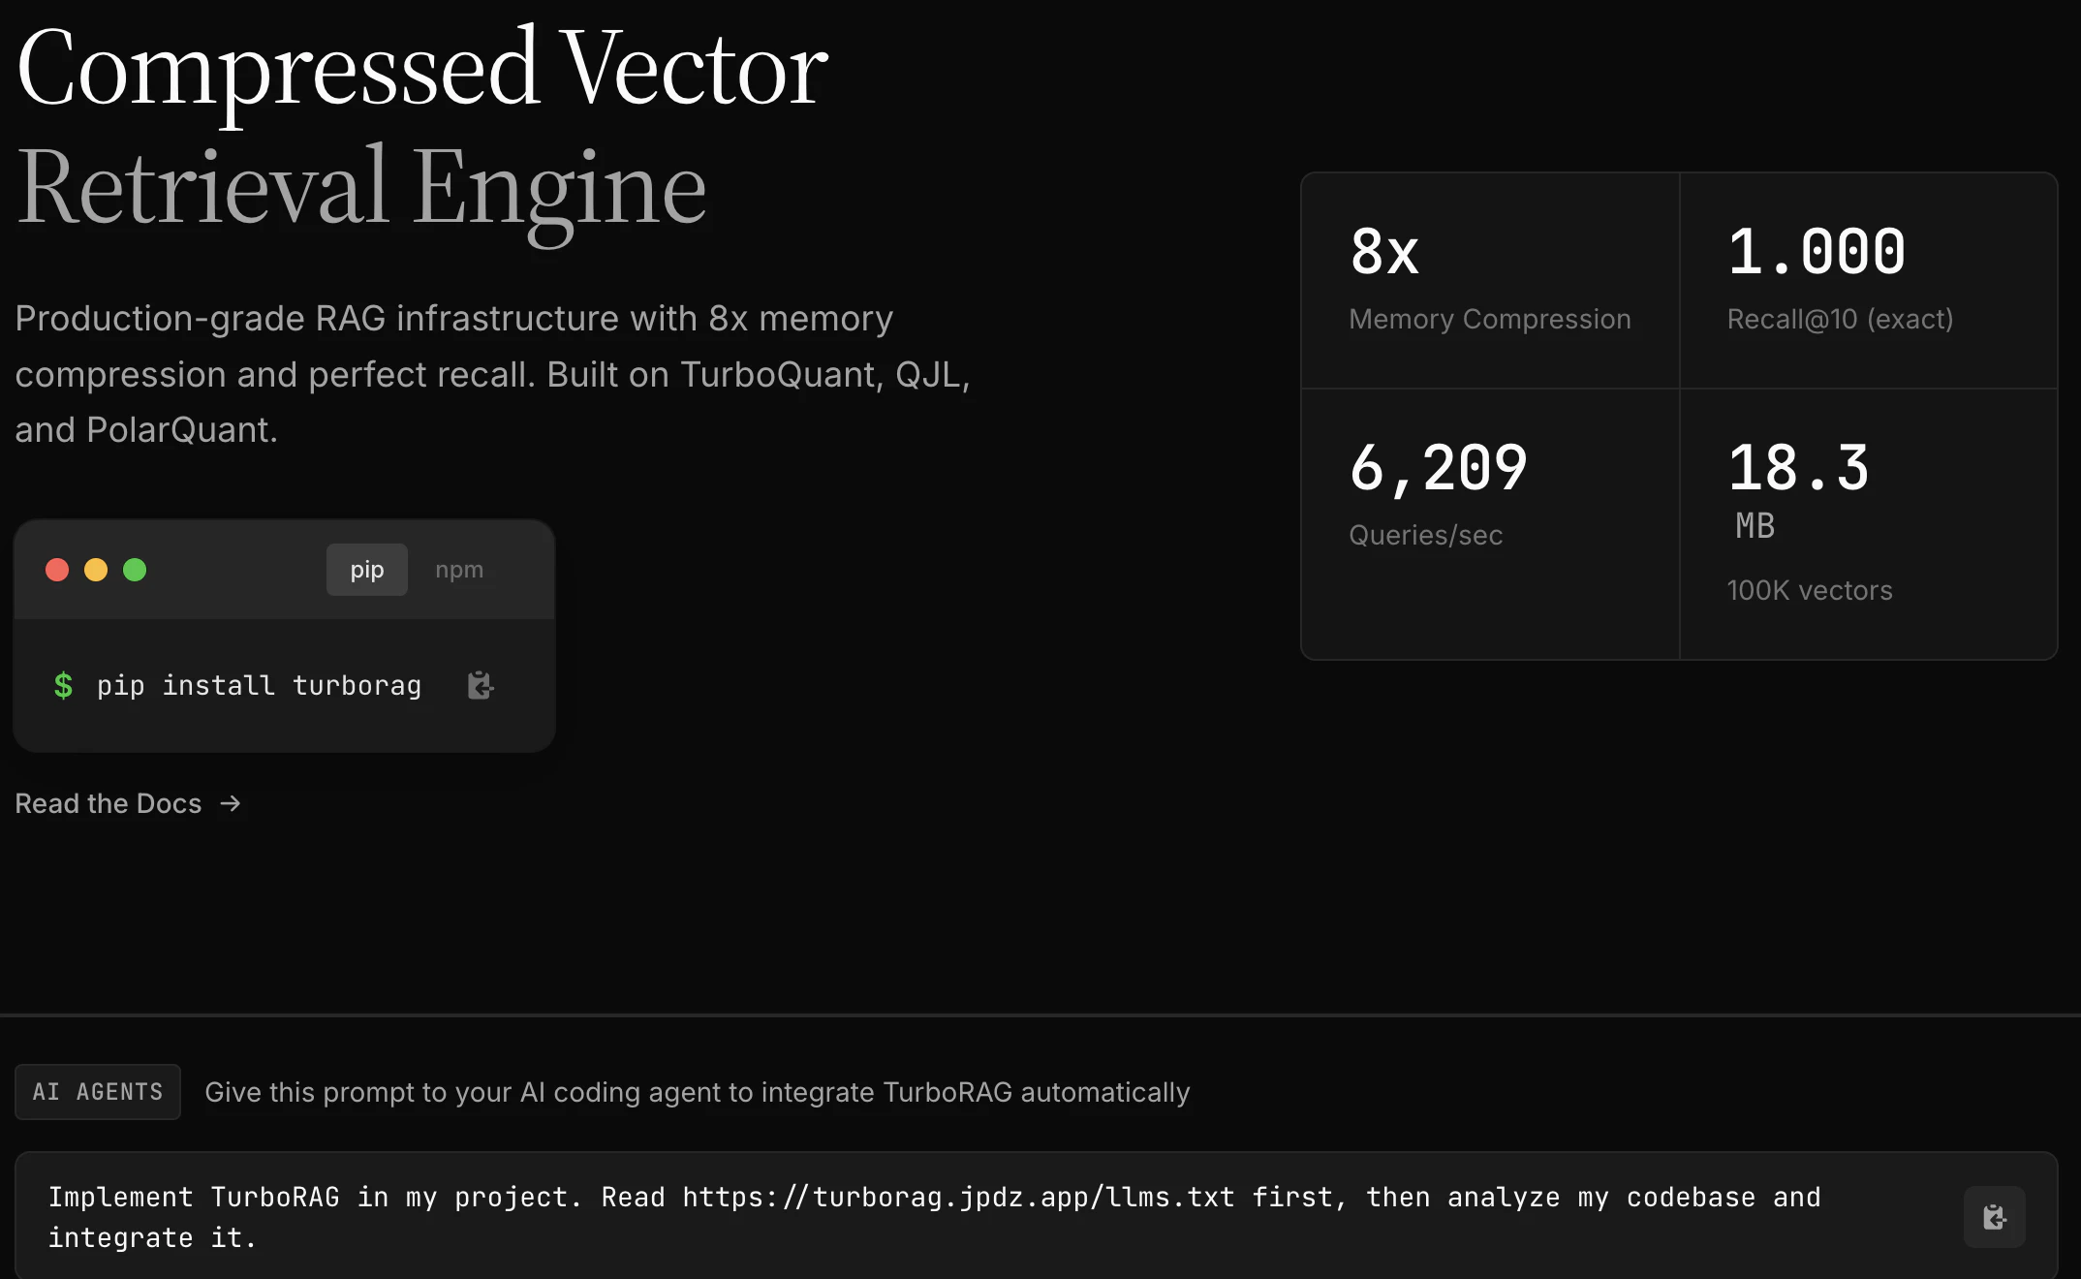Click the 8x Memory Compression stat card
The width and height of the screenshot is (2081, 1279).
pyautogui.click(x=1490, y=281)
